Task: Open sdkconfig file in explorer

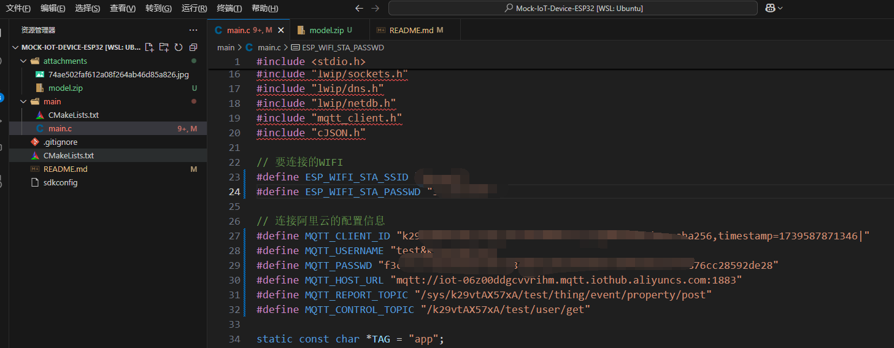Action: 60,182
